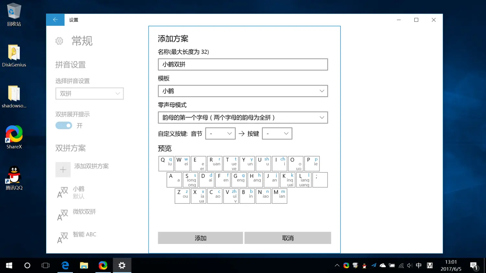Viewport: 486px width, 273px height.
Task: Click the 添加方案 dialog title
Action: [x=173, y=39]
